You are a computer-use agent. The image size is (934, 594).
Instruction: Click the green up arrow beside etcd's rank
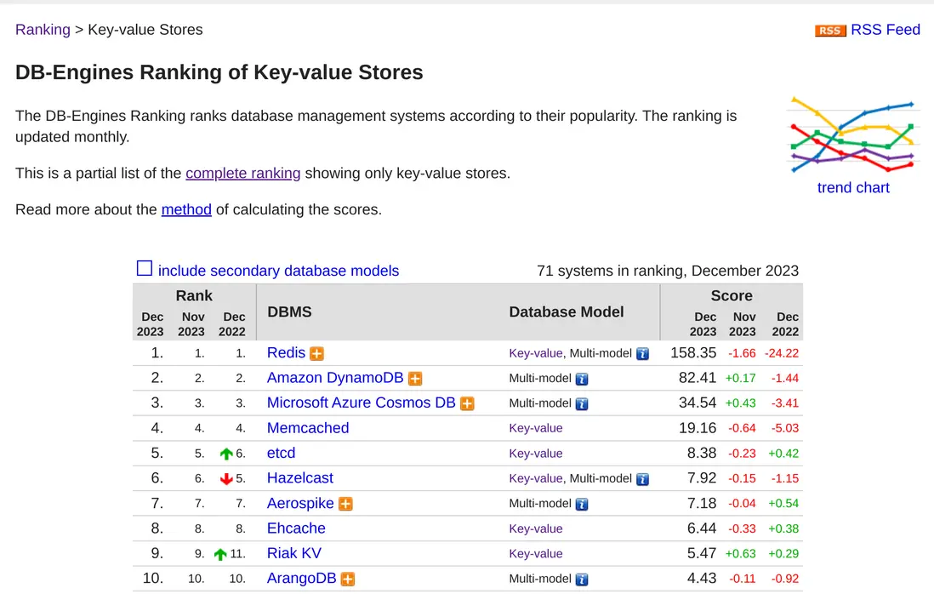click(227, 454)
